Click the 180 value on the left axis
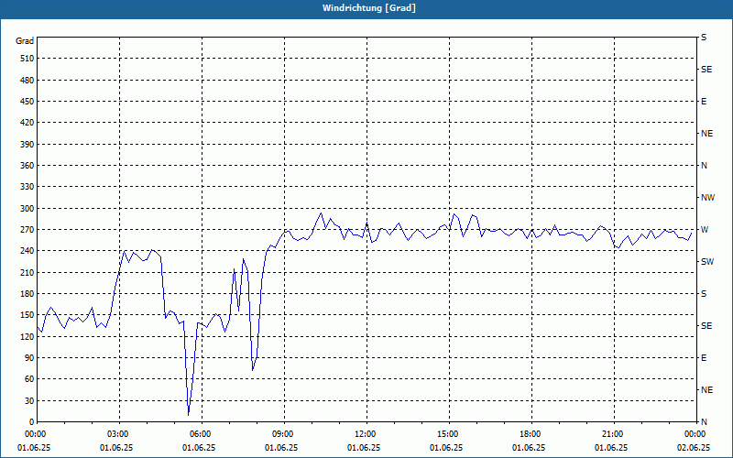This screenshot has height=458, width=733. pos(27,294)
